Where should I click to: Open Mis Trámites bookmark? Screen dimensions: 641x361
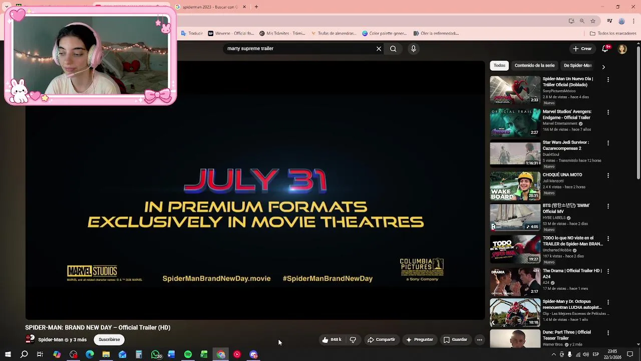coord(282,34)
